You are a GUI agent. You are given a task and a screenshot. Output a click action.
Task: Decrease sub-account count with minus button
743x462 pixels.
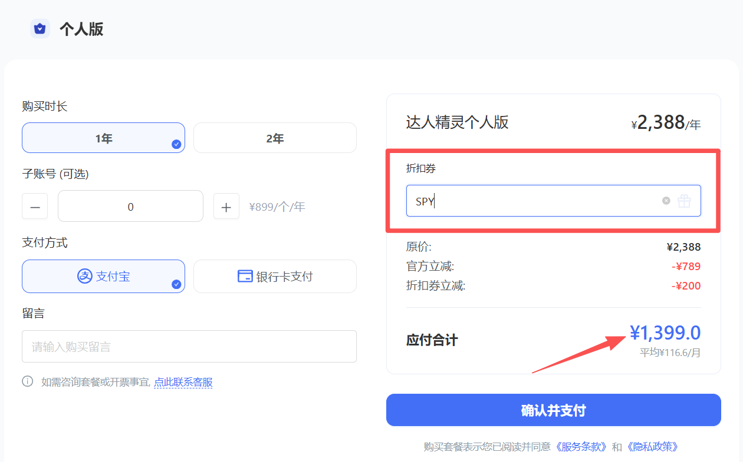click(x=35, y=207)
